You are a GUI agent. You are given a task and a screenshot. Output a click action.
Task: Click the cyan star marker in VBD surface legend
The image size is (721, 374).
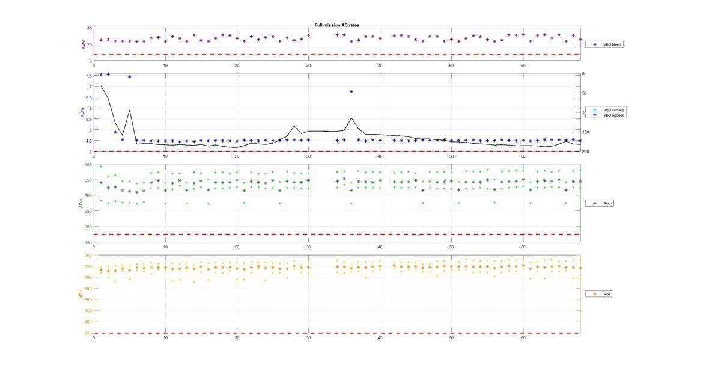click(x=595, y=110)
